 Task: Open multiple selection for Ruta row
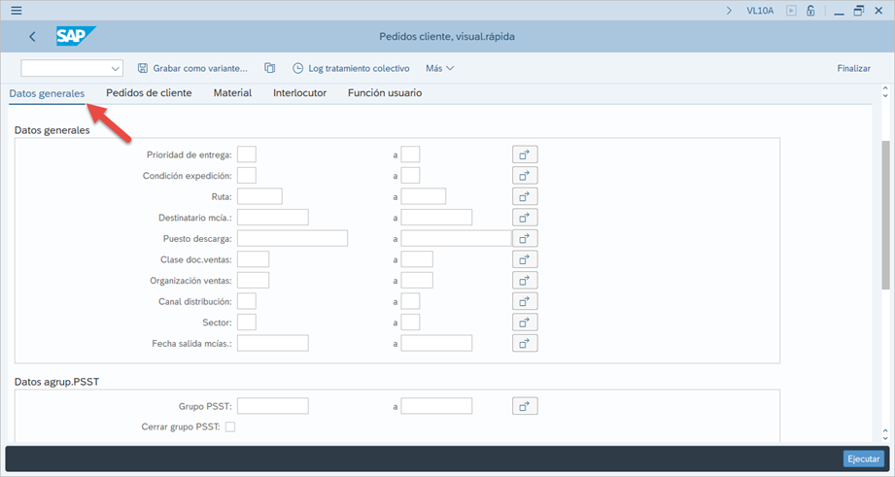[x=525, y=197]
